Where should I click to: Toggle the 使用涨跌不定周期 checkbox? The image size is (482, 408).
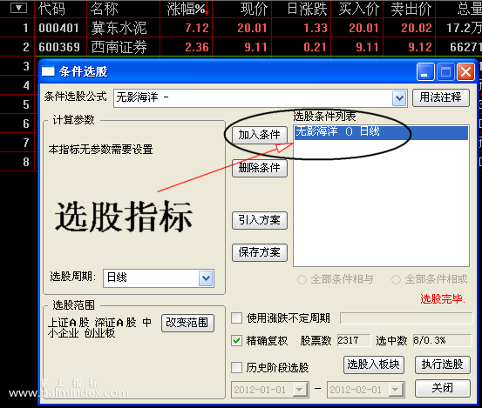(236, 318)
